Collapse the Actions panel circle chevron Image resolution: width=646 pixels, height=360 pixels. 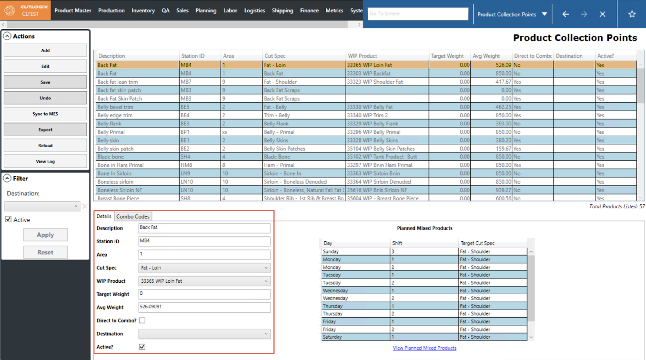tap(7, 36)
